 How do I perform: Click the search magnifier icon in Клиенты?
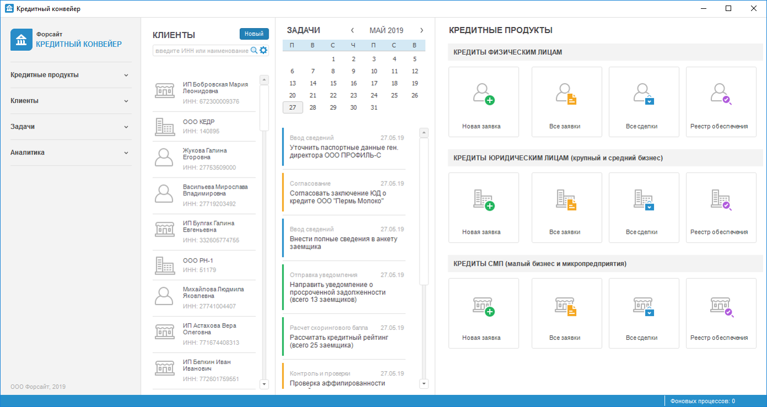254,50
